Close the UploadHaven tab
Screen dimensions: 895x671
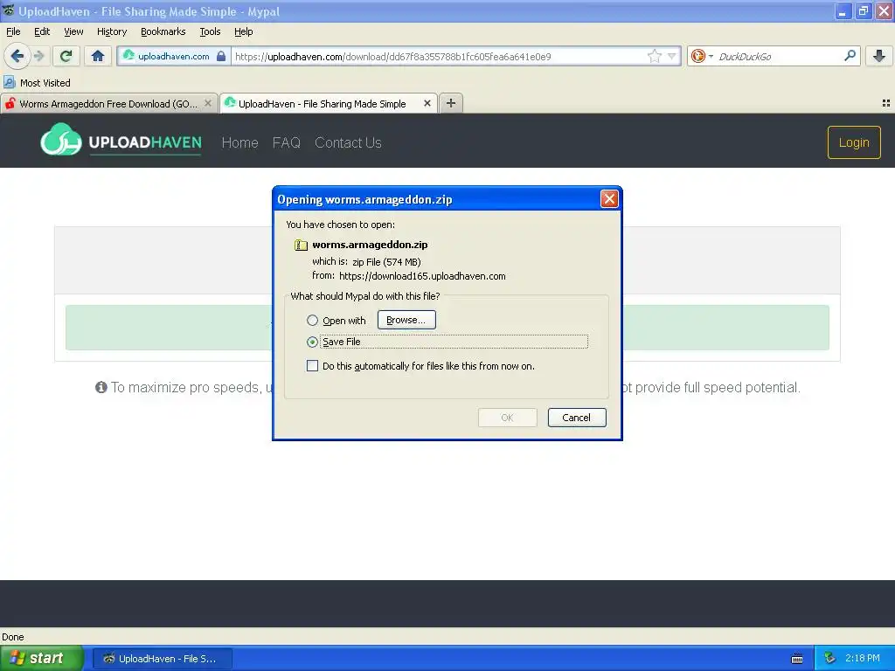click(x=427, y=103)
